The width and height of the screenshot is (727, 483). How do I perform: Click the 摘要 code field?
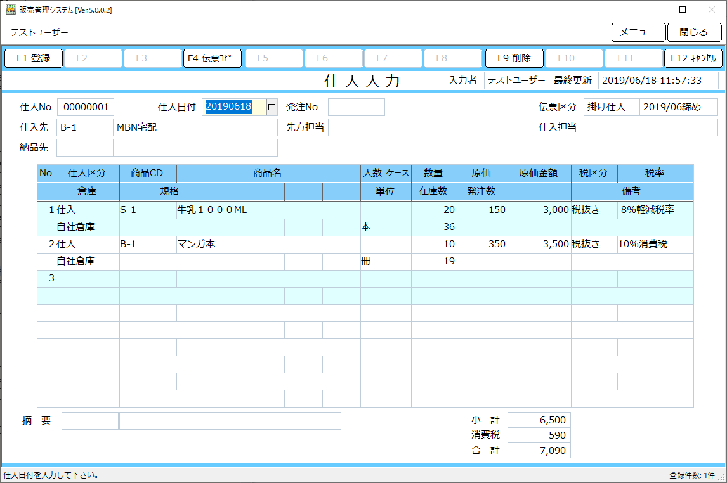pyautogui.click(x=90, y=421)
